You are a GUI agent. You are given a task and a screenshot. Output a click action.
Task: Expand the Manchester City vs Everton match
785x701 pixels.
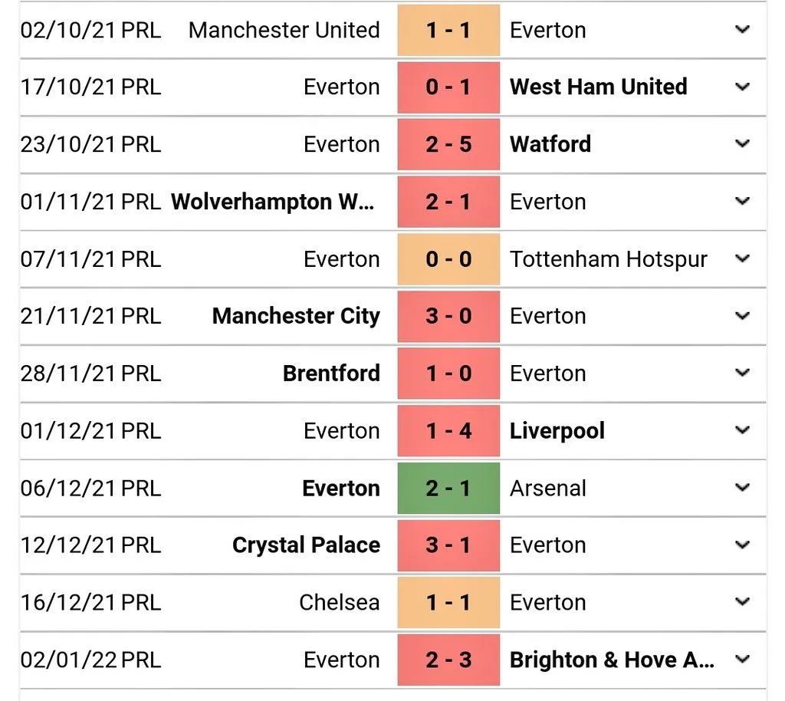[x=742, y=315]
